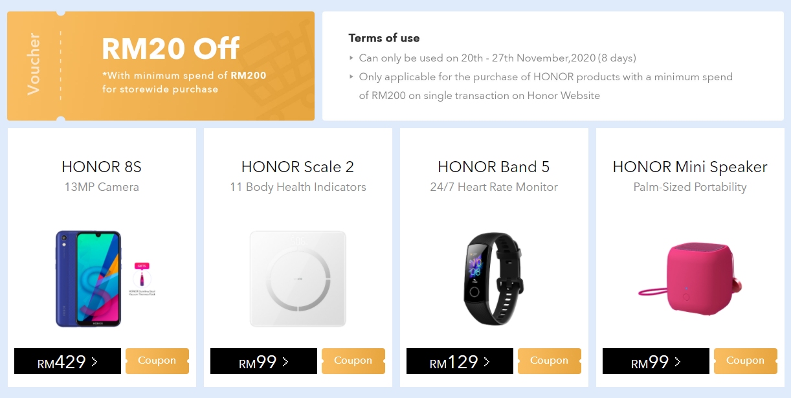
Task: Open the HONOR 8S phone image
Action: 89,278
